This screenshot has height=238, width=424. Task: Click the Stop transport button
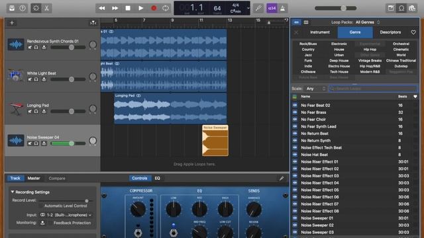[128, 8]
